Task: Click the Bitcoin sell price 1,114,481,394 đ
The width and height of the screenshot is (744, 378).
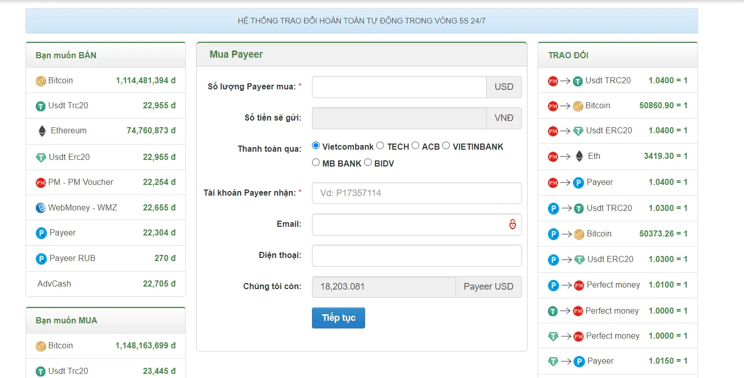Action: (x=146, y=81)
